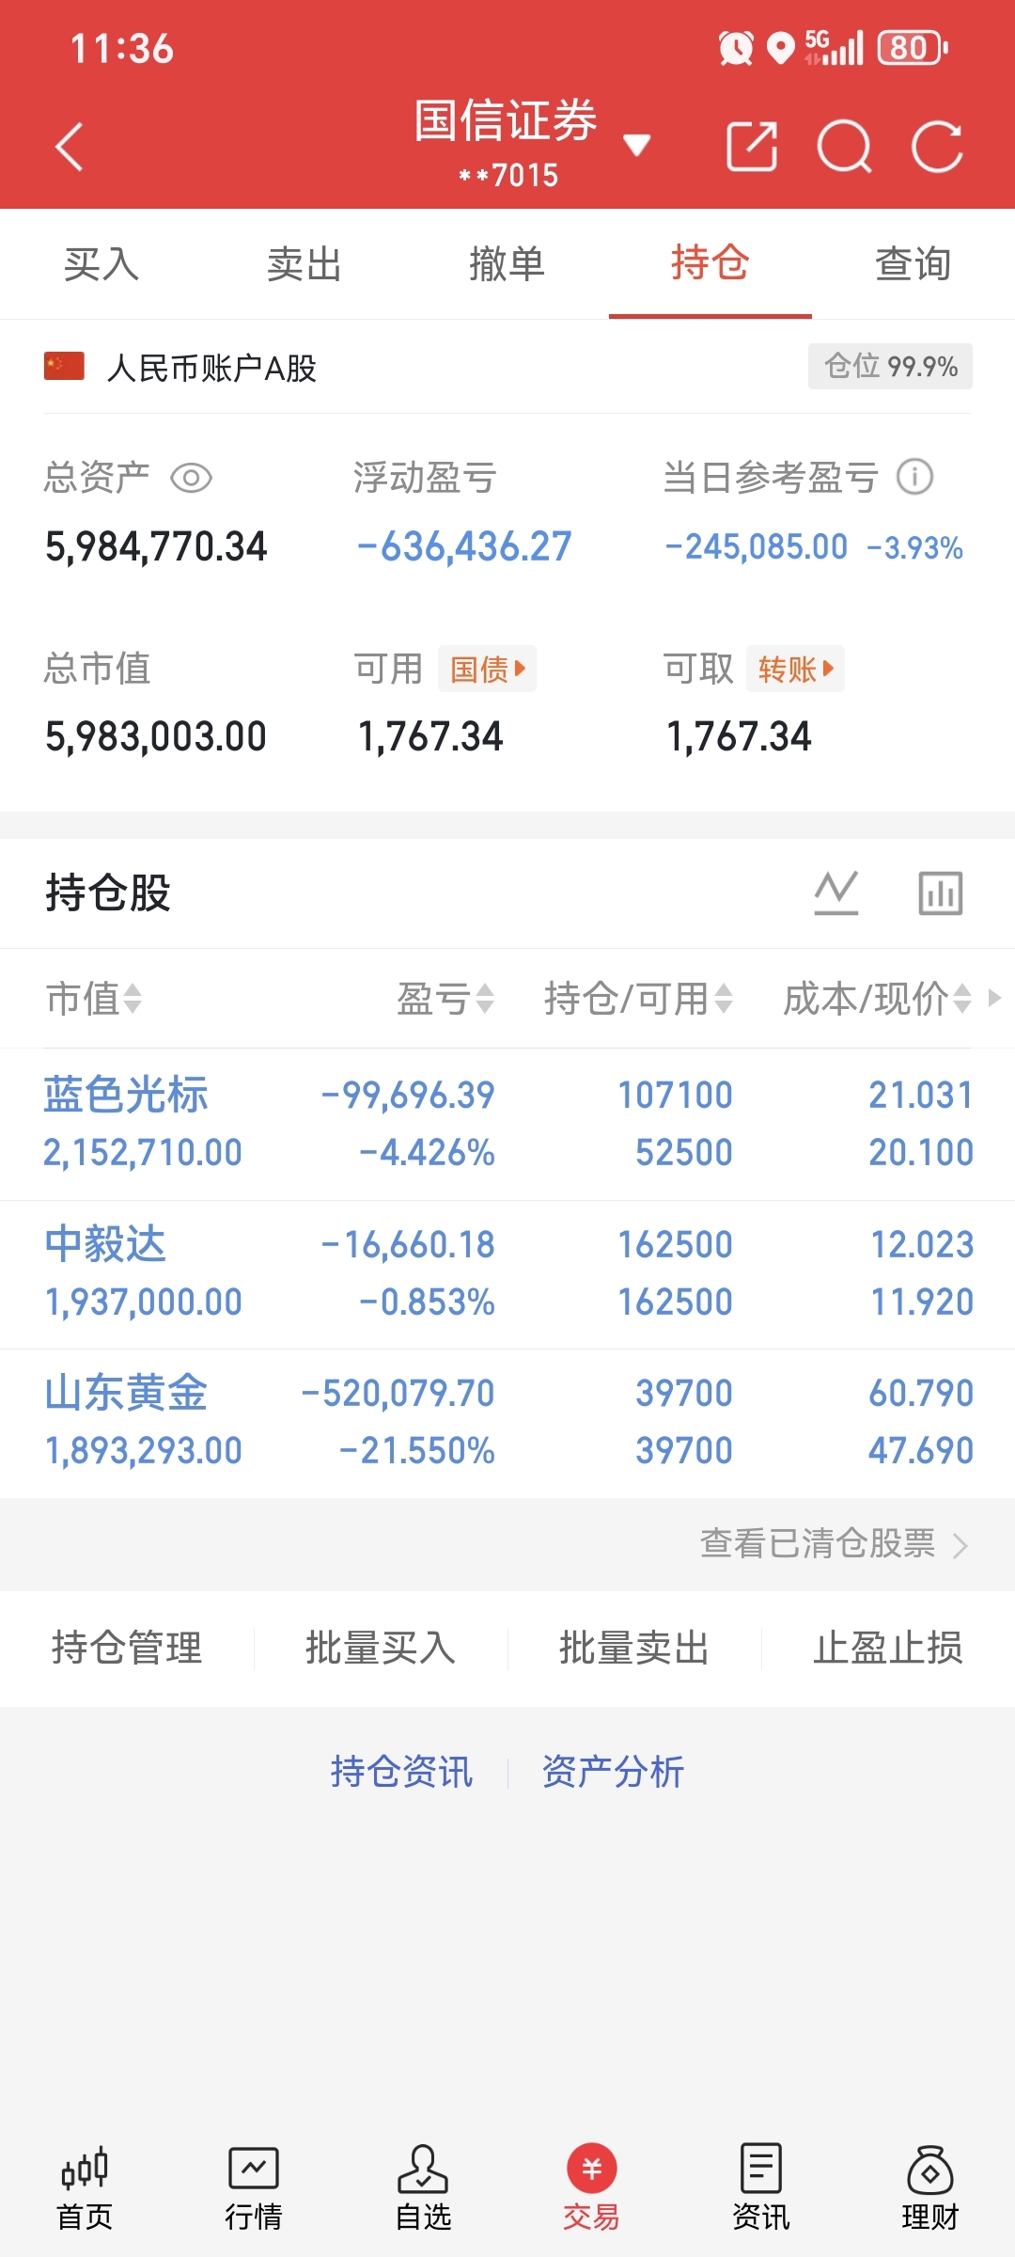1015x2257 pixels.
Task: Go to 行情 in bottom navigation
Action: tap(254, 2187)
